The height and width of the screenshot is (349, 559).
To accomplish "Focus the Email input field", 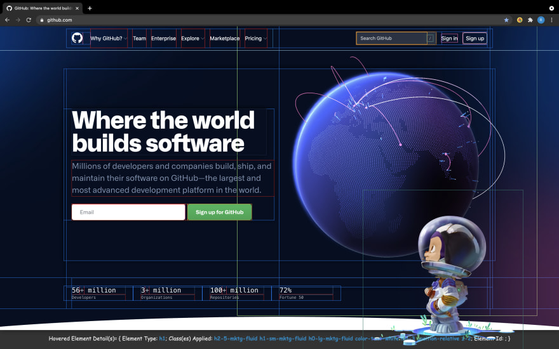I will click(x=128, y=212).
